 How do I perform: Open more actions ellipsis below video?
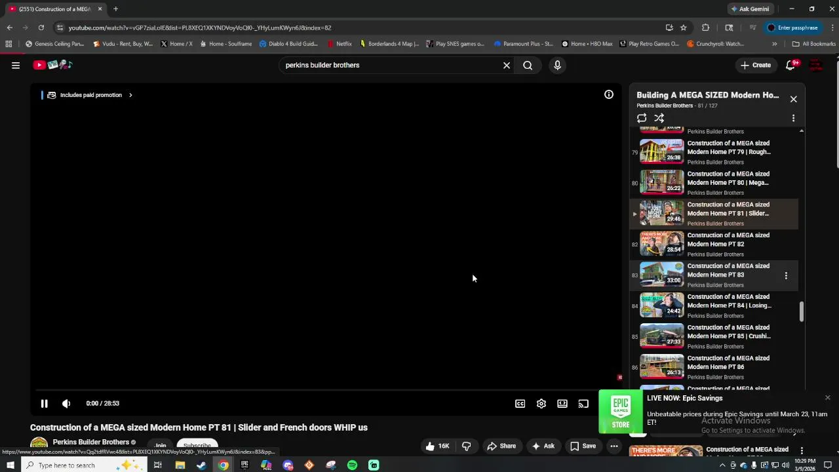pos(614,446)
